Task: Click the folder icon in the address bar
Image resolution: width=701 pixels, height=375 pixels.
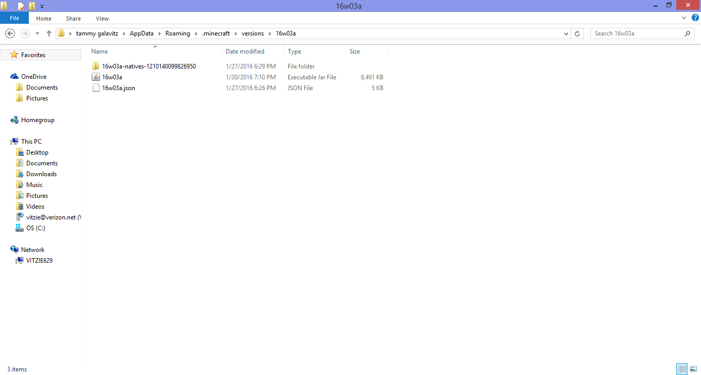Action: tap(61, 33)
